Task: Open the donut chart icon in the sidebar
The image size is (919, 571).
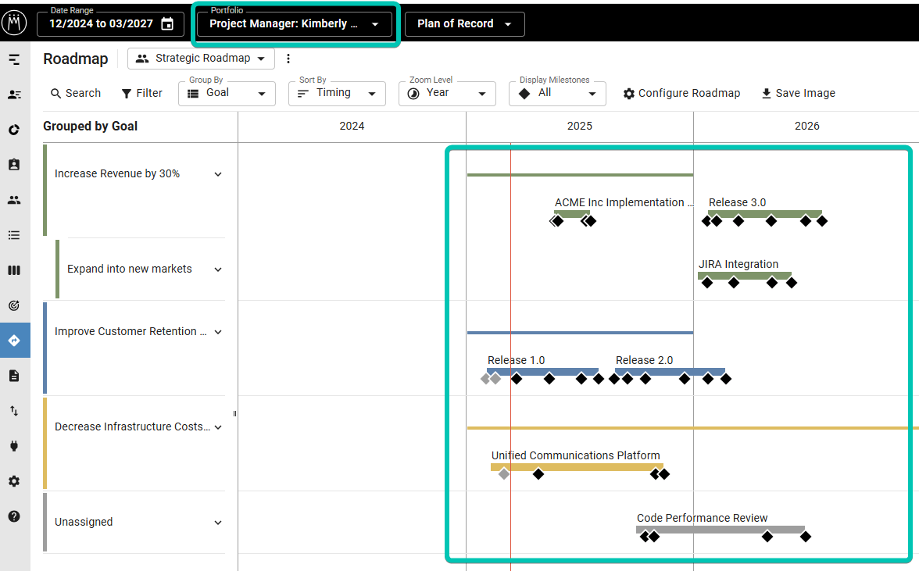Action: [x=14, y=130]
